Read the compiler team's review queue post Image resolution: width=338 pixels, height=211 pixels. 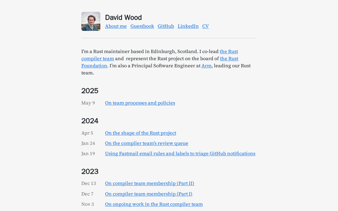pos(147,143)
